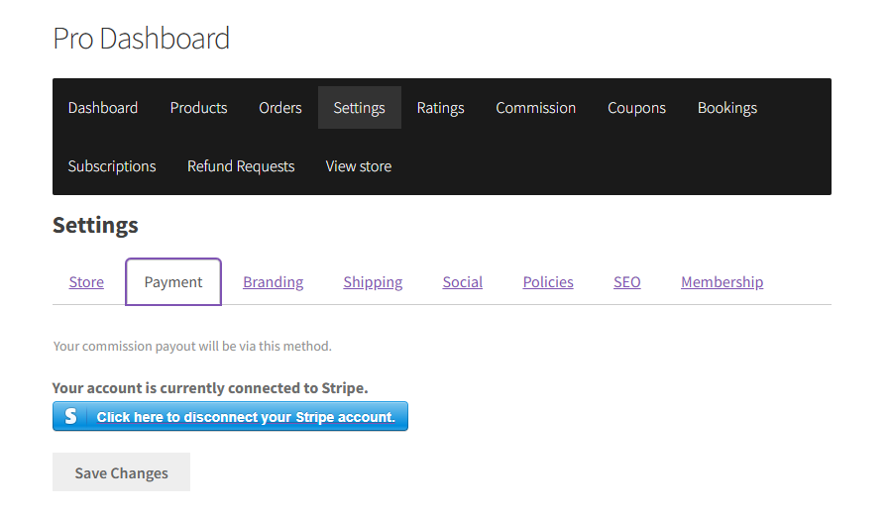The height and width of the screenshot is (517, 890).
Task: Open the Policies tab
Action: pyautogui.click(x=548, y=282)
